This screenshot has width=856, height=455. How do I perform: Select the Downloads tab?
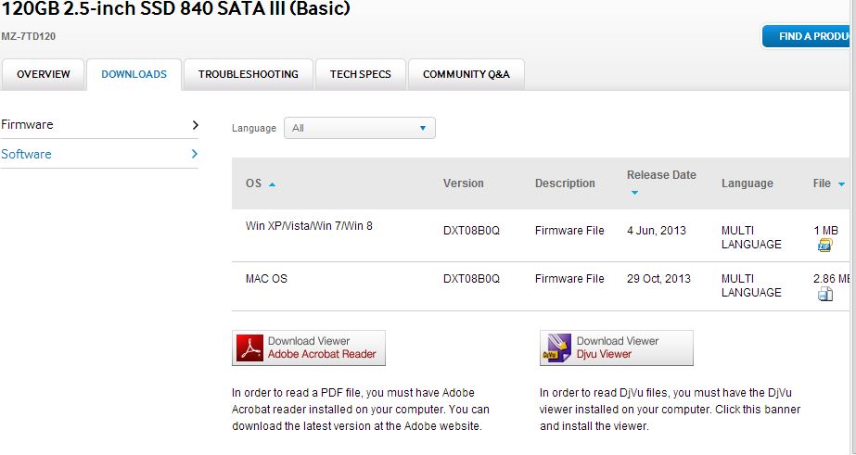[x=134, y=74]
